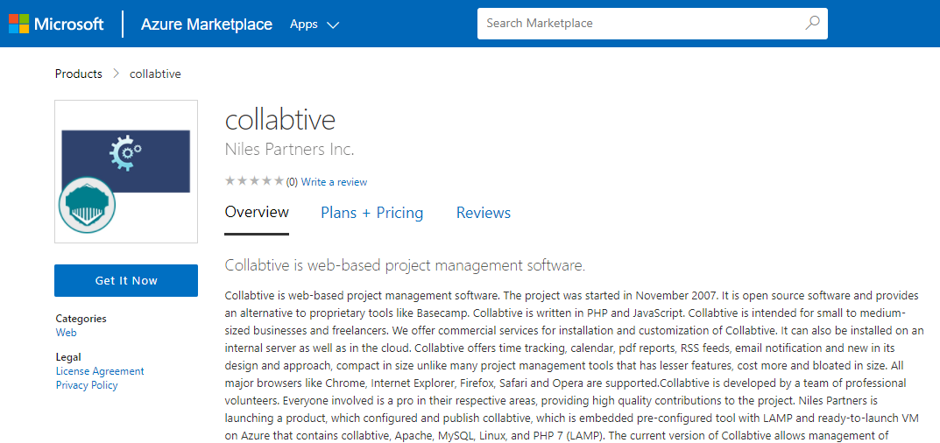
Task: Click the search magnifier icon
Action: pos(812,24)
